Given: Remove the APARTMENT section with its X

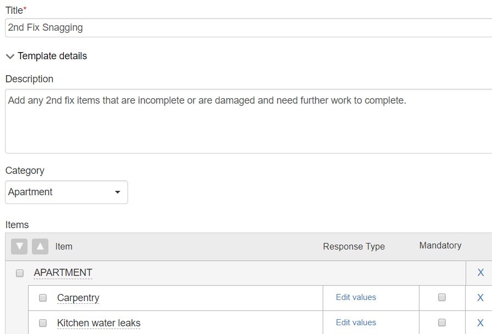Looking at the screenshot, I should pos(480,273).
